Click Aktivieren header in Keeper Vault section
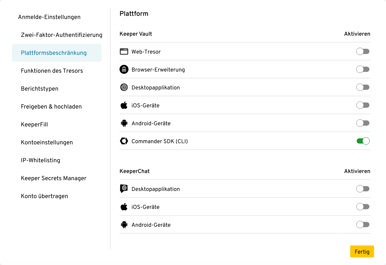 pyautogui.click(x=357, y=34)
